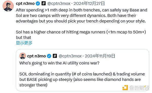Screen dimensions: 152x93
Task: Open cpt n3mo's main profile avatar
Action: [8, 6]
